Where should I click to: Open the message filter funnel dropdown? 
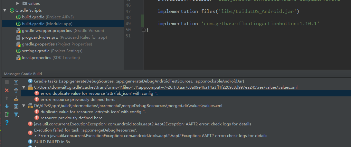click(x=16, y=115)
